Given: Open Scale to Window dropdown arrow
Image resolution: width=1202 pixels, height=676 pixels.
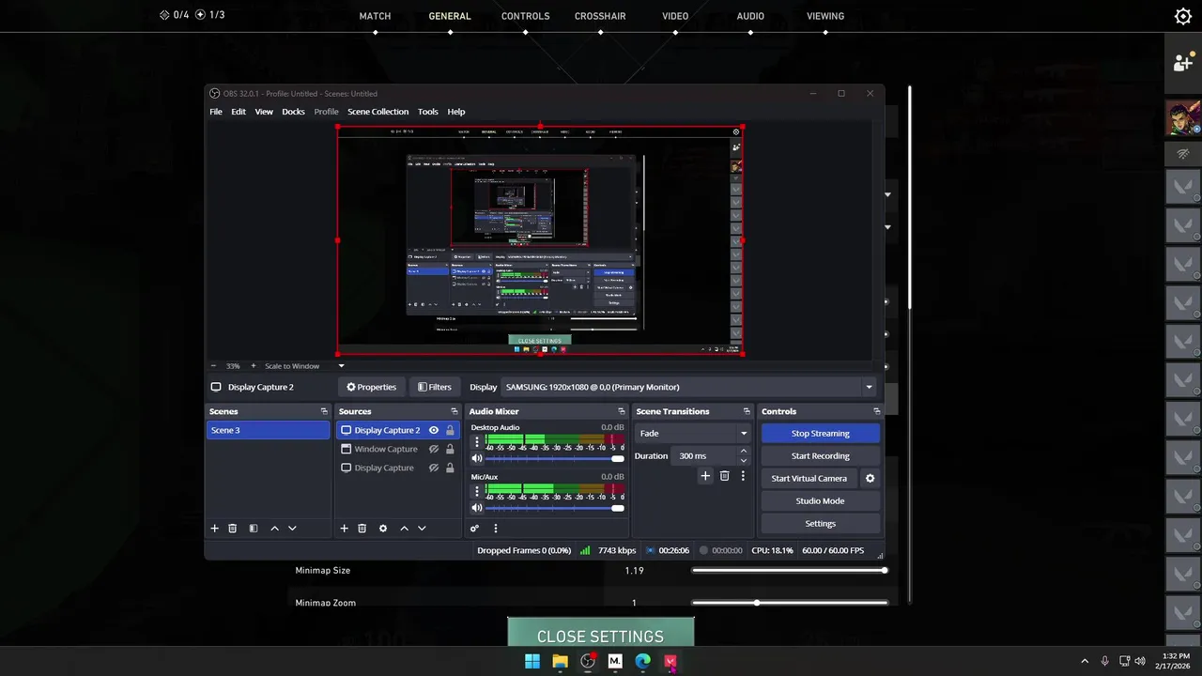Looking at the screenshot, I should coord(341,366).
